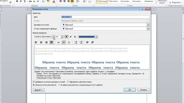Align text left using ribbon Абзац group
Image resolution: width=184 pixels, height=103 pixels.
coord(61,1)
